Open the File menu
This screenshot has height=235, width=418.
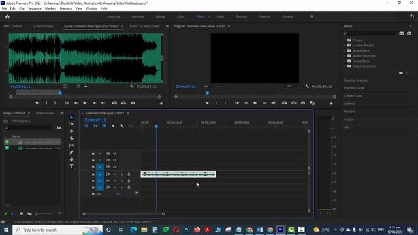click(x=4, y=8)
